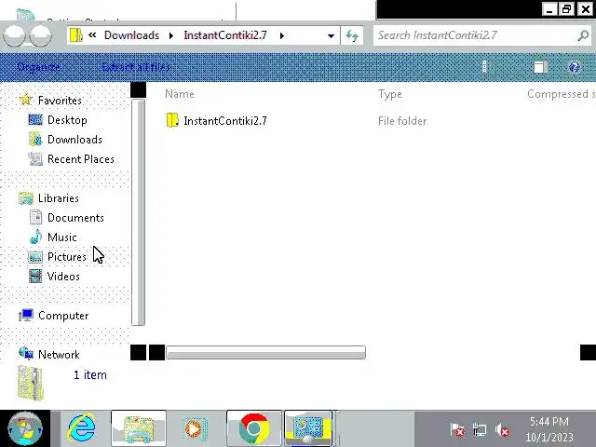This screenshot has height=447, width=596.
Task: Expand the arrow after InstantContiki2.7 in breadcrumb
Action: (281, 35)
